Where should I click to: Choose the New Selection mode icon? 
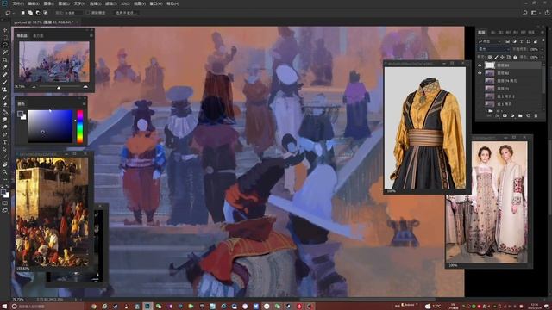click(x=23, y=13)
